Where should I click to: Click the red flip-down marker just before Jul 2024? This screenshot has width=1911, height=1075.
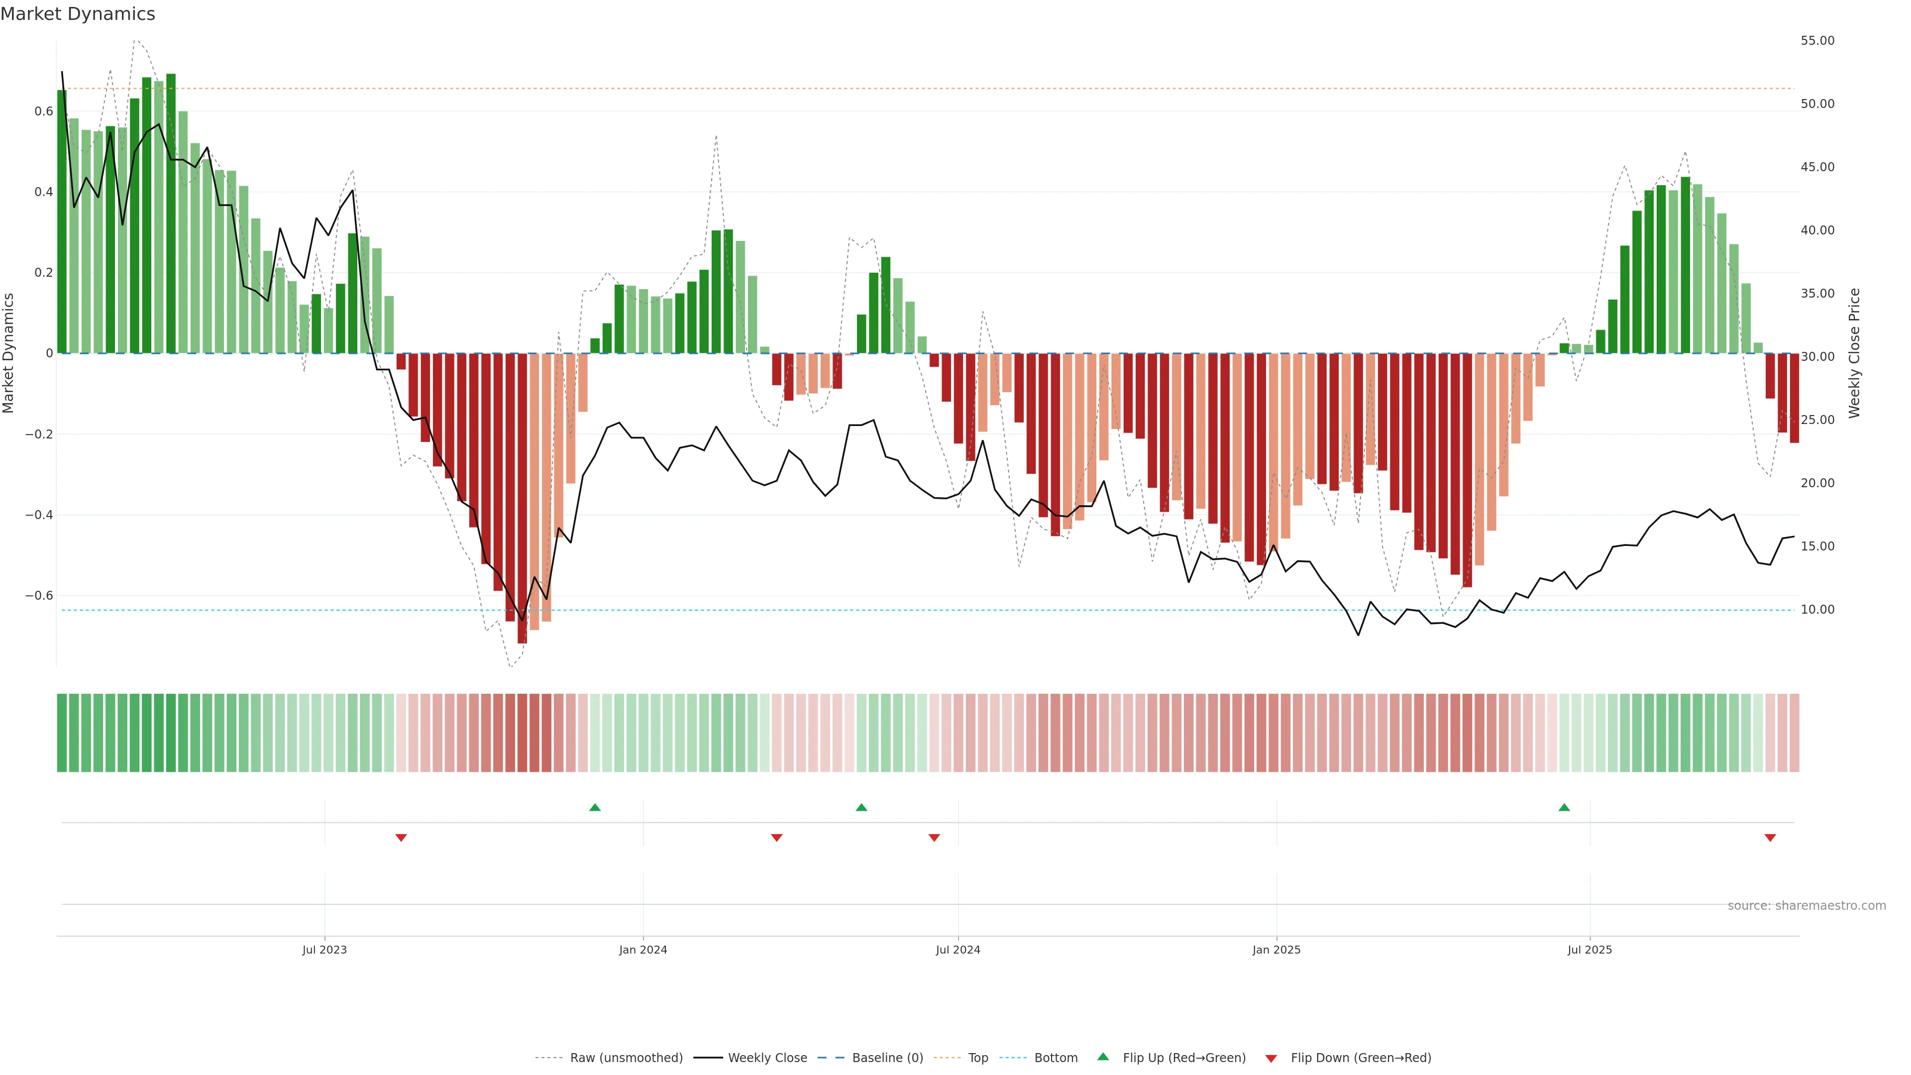[934, 838]
